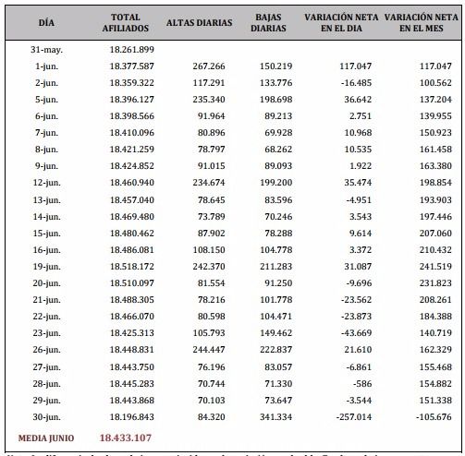The height and width of the screenshot is (456, 465).
Task: Click the VARIACIÓN NETA EN EL DIA header
Action: 341,23
